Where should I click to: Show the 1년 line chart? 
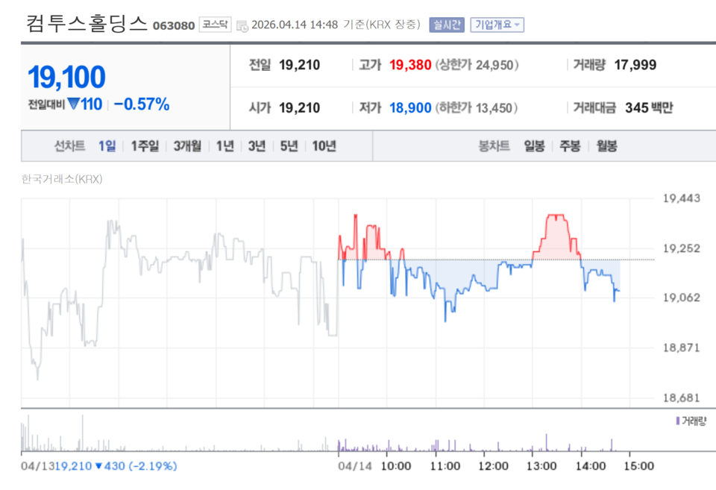pyautogui.click(x=224, y=146)
